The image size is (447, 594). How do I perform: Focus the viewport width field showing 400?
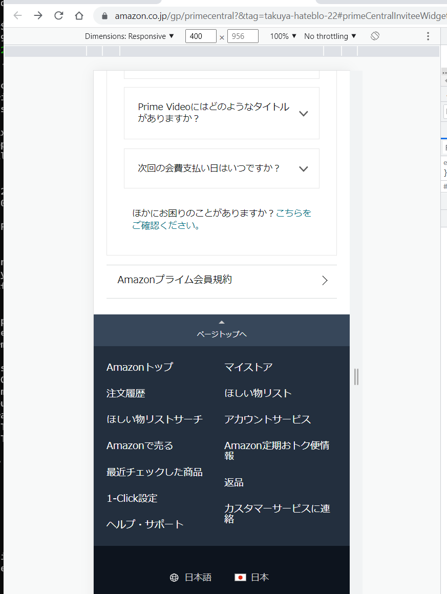click(201, 36)
